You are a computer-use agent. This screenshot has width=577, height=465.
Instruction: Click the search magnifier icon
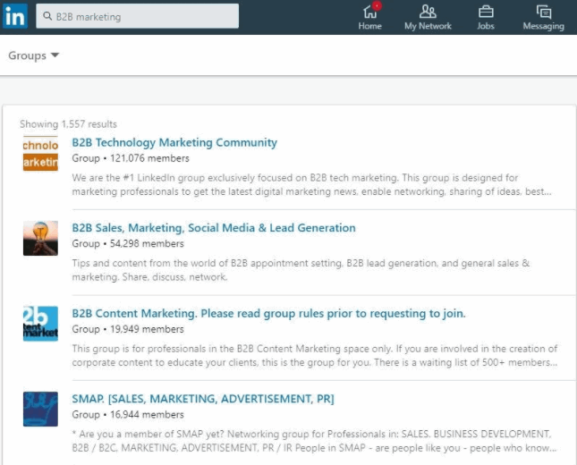point(47,16)
